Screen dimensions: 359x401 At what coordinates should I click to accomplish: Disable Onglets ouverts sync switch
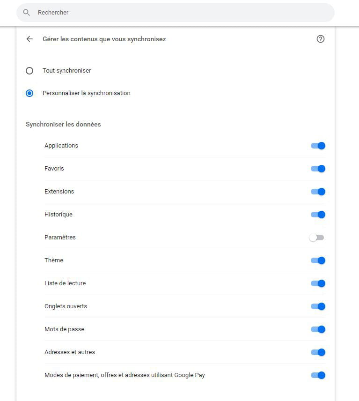pos(318,306)
